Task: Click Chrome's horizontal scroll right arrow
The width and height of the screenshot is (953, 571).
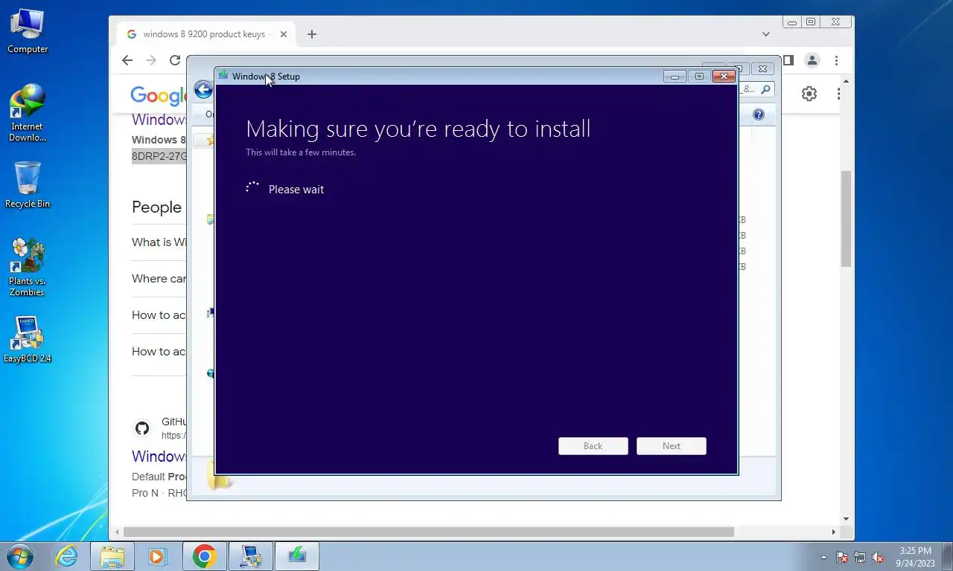Action: pos(834,532)
